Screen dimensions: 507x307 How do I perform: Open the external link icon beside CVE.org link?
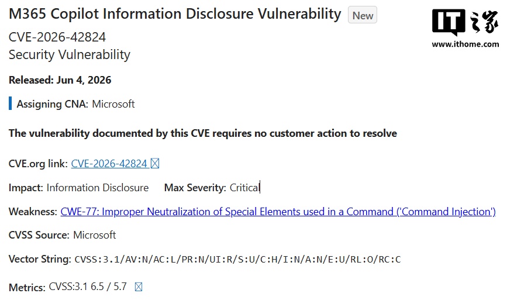155,164
